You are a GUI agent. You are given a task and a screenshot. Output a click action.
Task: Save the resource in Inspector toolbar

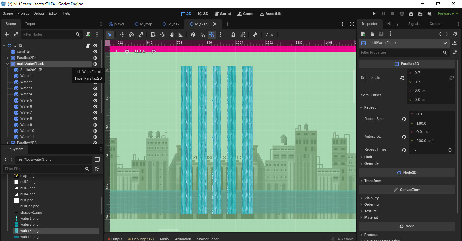(x=381, y=34)
